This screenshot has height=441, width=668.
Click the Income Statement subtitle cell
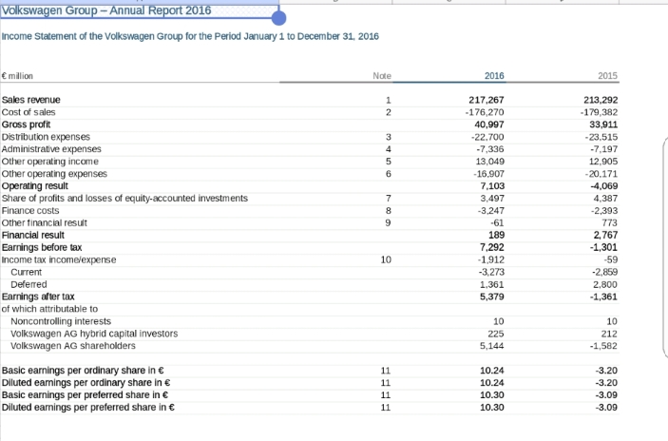[x=190, y=36]
